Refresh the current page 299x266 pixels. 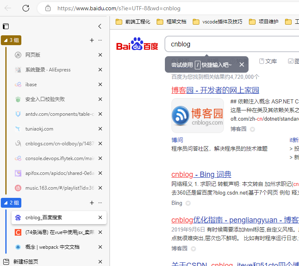tap(26, 8)
